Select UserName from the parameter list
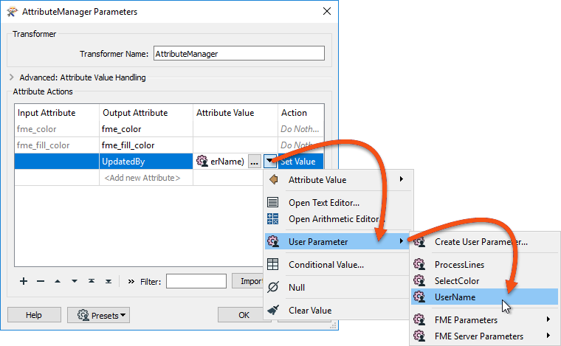This screenshot has width=561, height=346. click(x=455, y=297)
